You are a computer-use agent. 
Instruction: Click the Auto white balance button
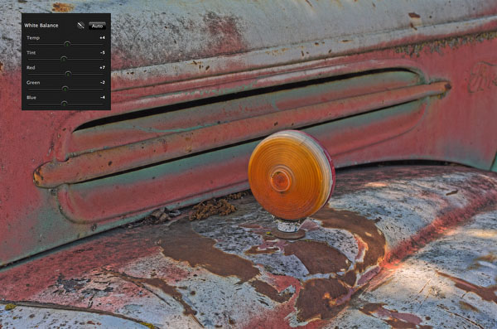pos(97,26)
